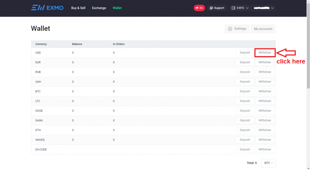Select the WAVES currency row label
The height and width of the screenshot is (170, 310).
[40, 140]
